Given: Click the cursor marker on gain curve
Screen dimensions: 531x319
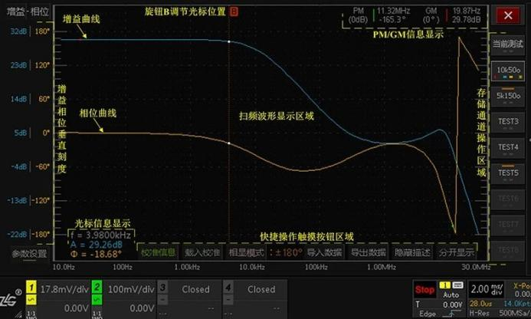Looking at the screenshot, I should (x=229, y=41).
